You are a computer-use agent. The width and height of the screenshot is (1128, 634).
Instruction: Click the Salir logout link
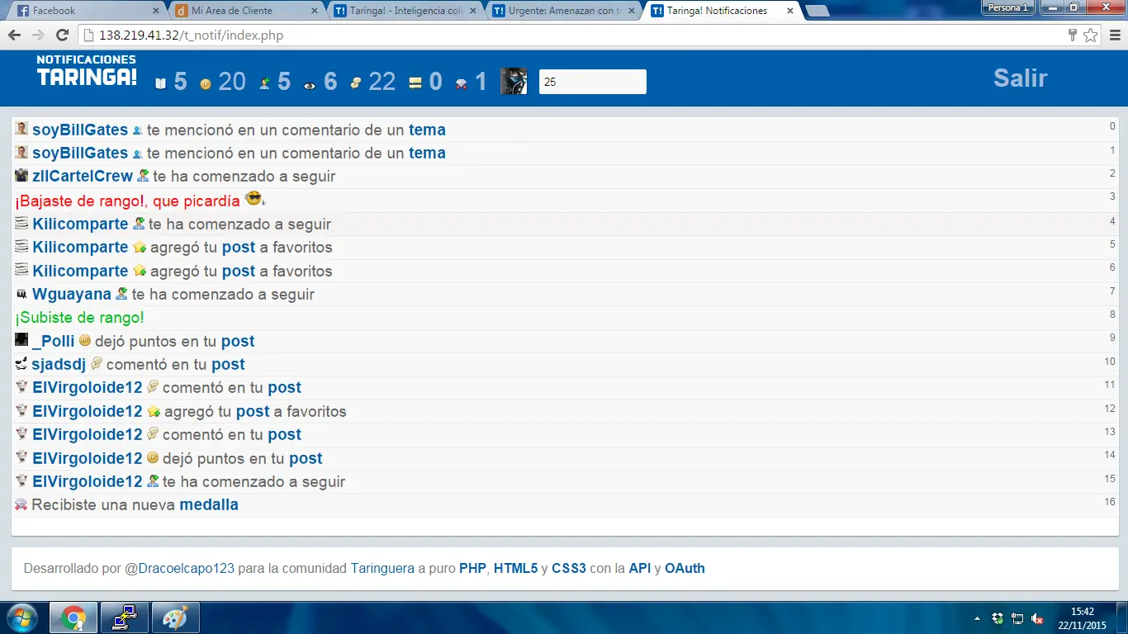pos(1020,78)
